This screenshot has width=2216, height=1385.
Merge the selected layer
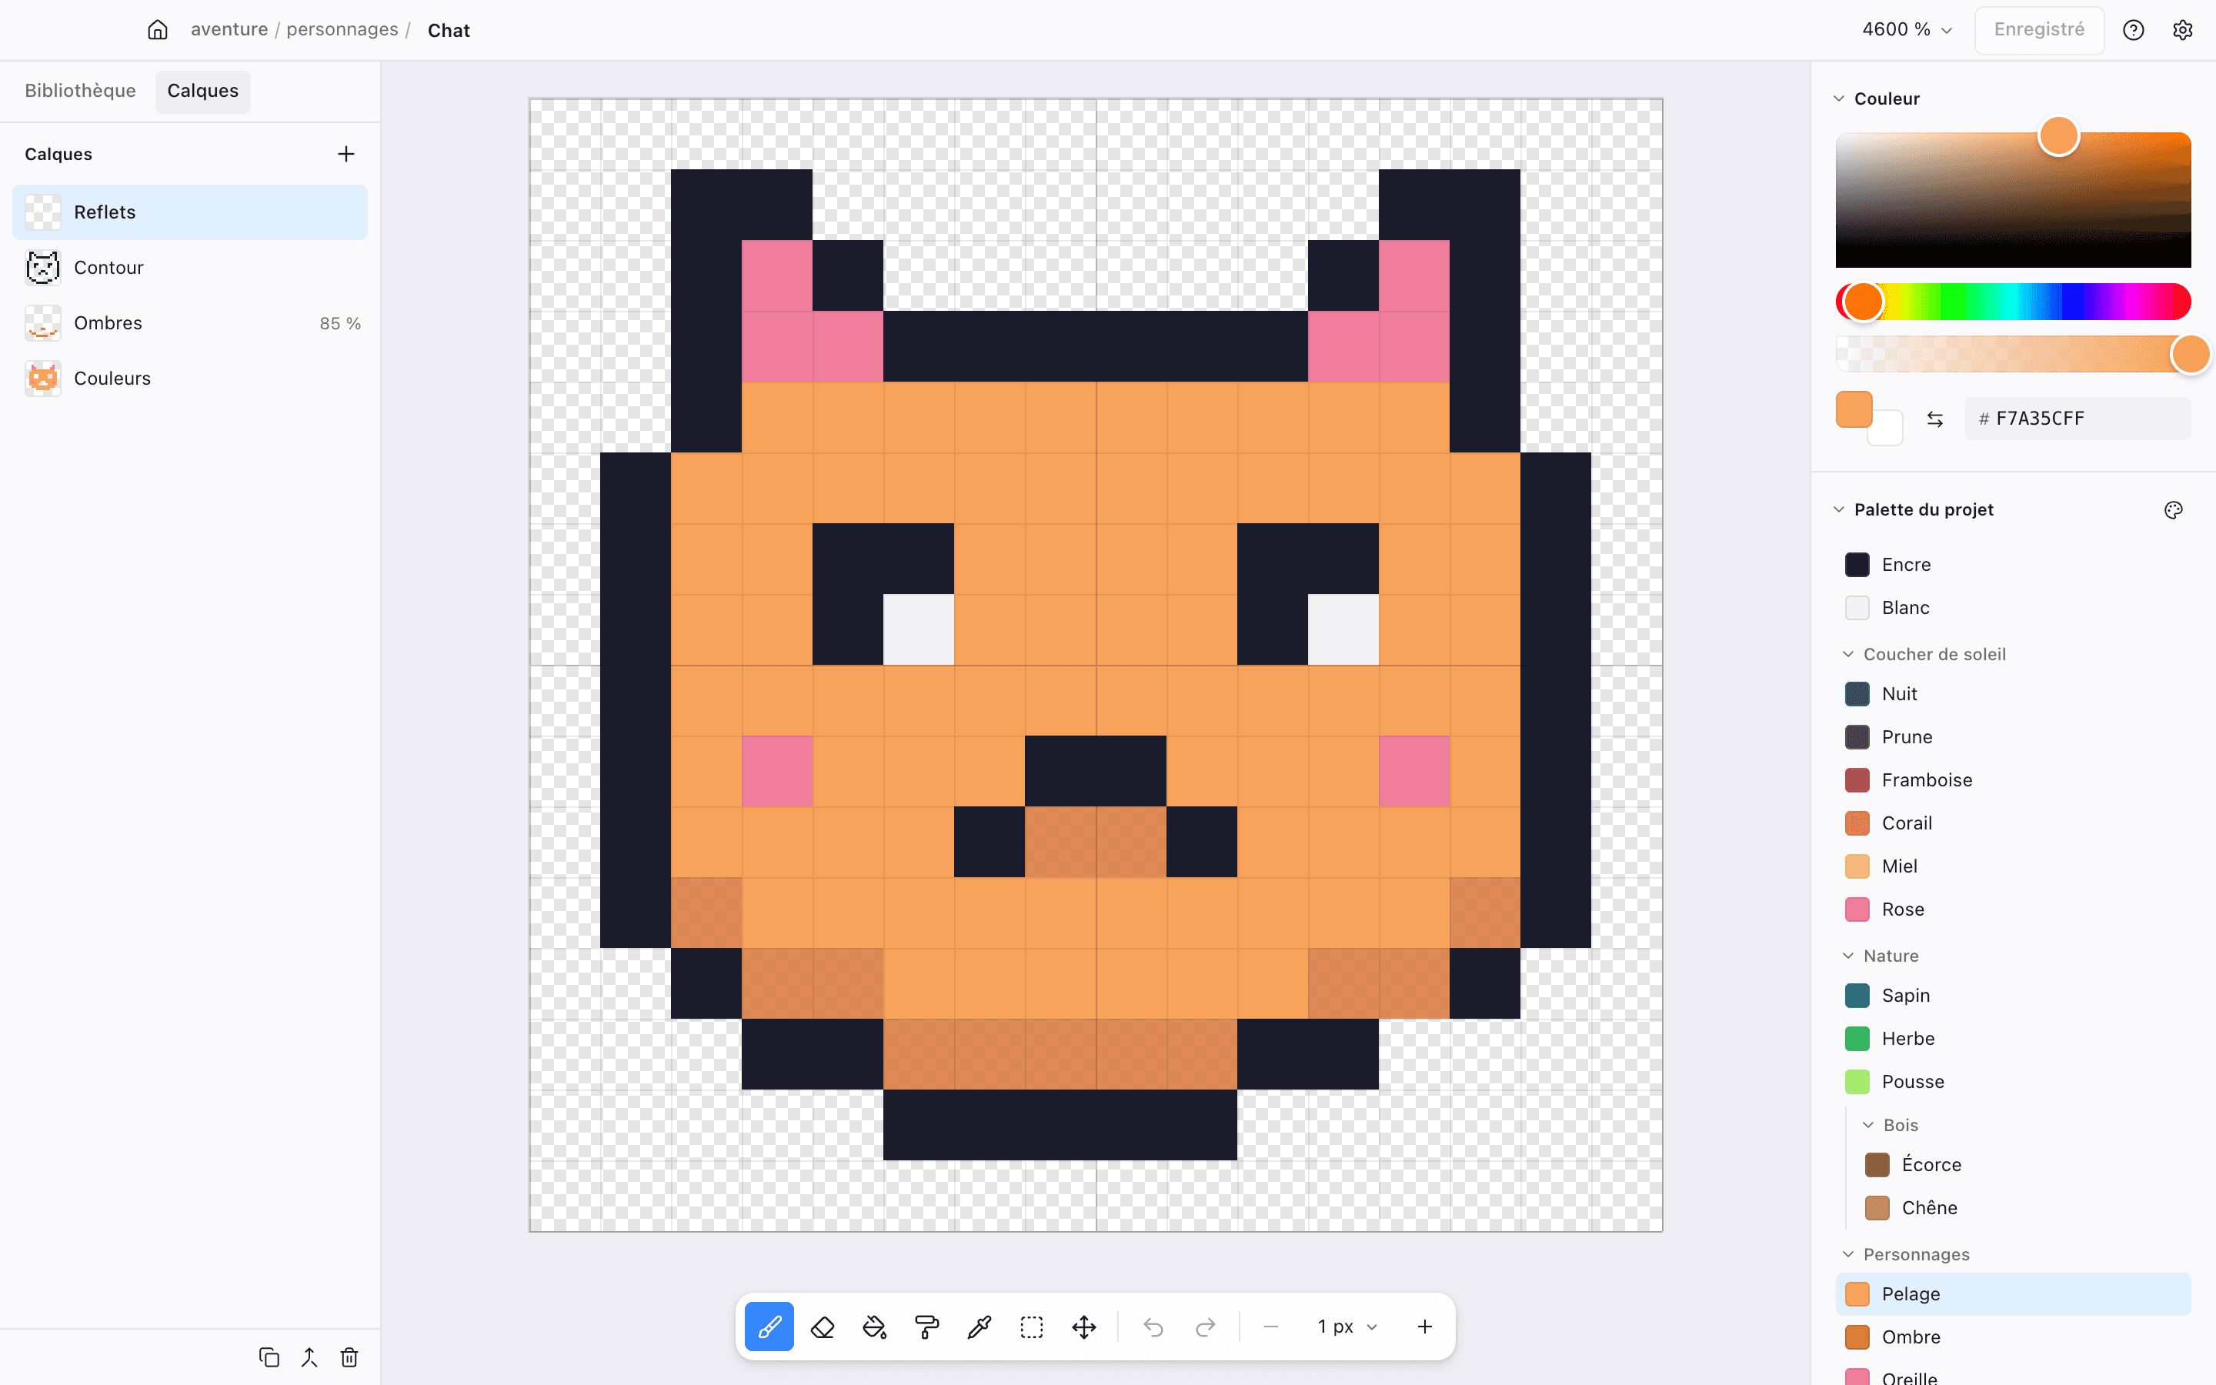click(309, 1357)
